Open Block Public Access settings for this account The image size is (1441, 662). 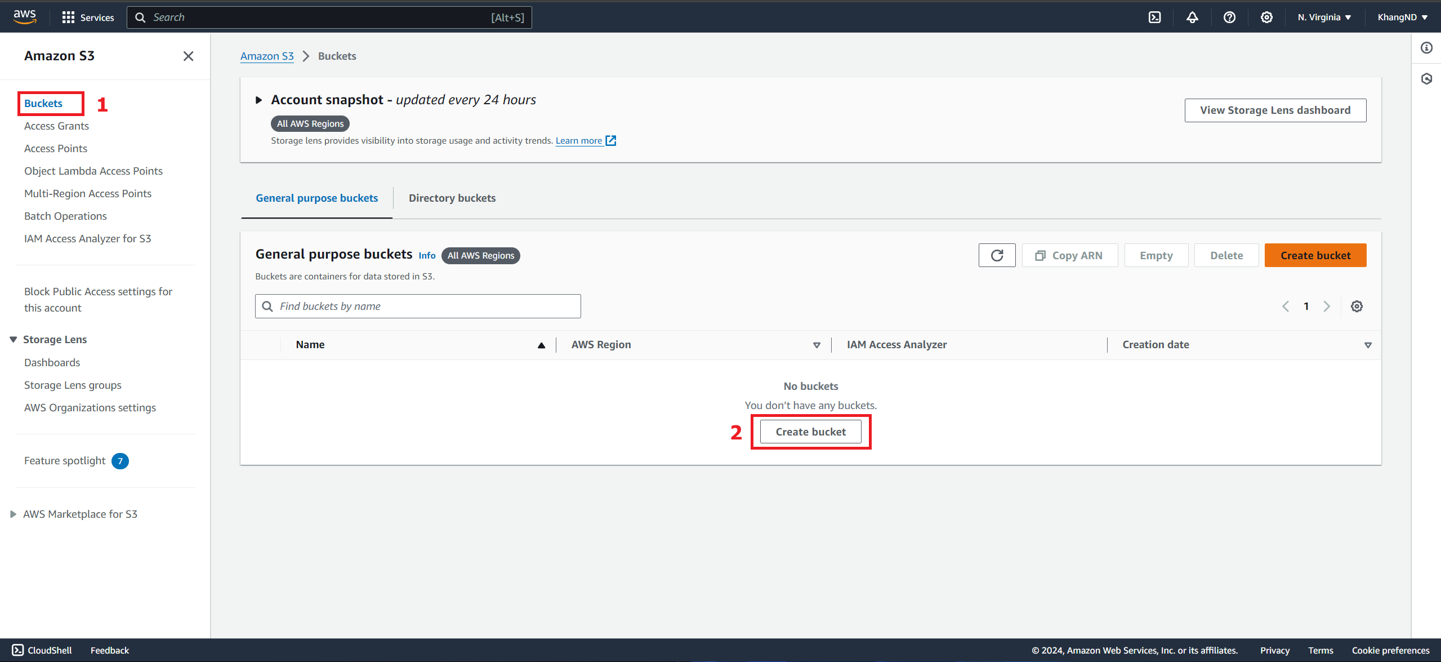tap(98, 299)
